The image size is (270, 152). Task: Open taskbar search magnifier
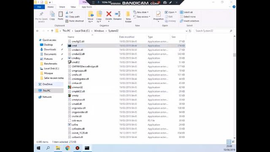coord(48,148)
